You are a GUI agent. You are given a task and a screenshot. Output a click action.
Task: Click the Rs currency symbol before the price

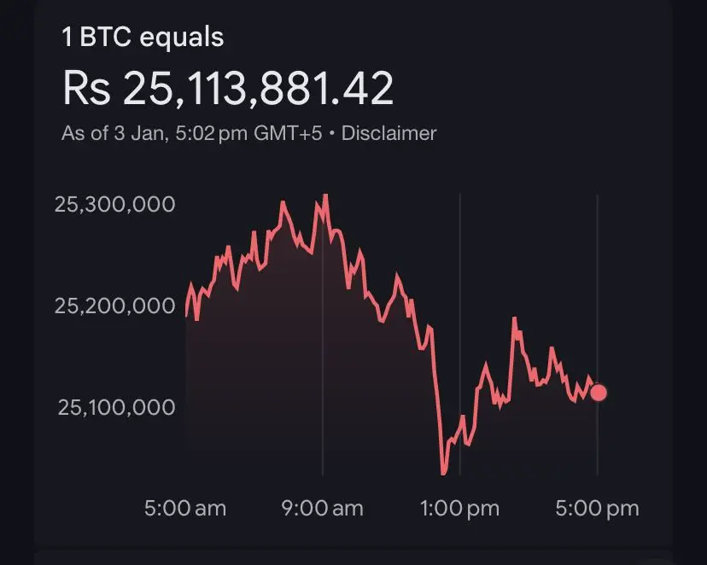coord(86,88)
